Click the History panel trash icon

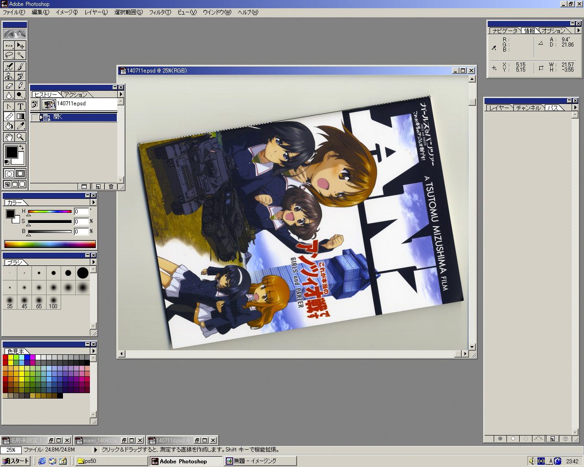click(x=111, y=186)
